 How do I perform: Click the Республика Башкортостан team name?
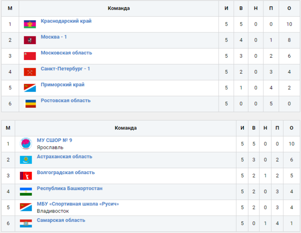70,188
